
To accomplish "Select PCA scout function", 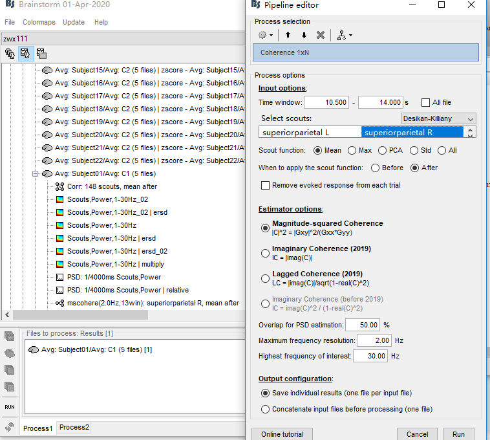I will click(382, 150).
